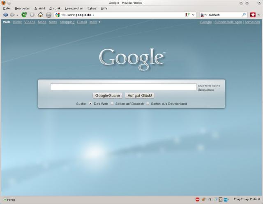Viewport: 263px width, 204px height.
Task: Click the orange status bar icon beside Adblock
Action: pyautogui.click(x=204, y=199)
